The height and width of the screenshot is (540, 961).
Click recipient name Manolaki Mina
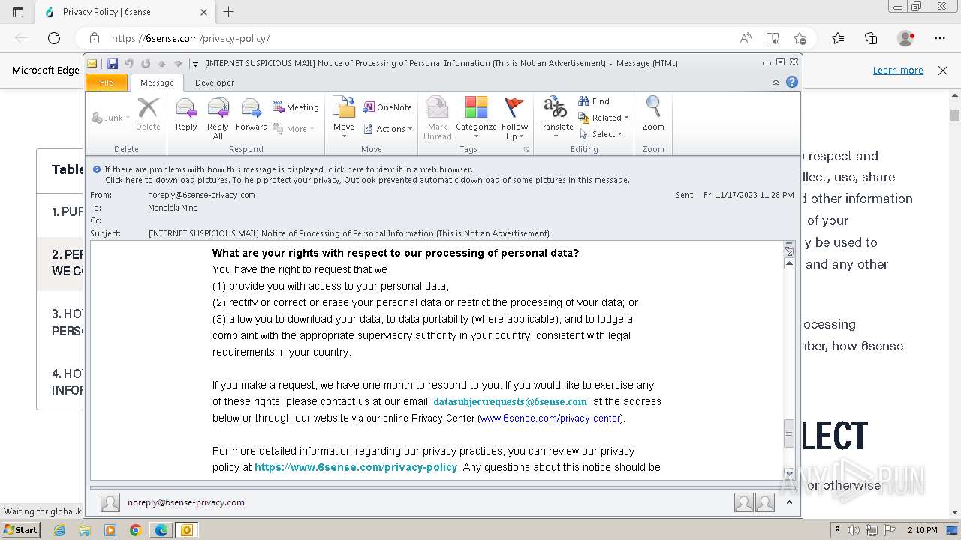click(x=173, y=208)
